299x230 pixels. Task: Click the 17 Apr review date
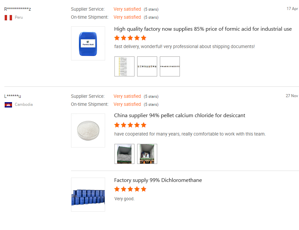point(292,9)
